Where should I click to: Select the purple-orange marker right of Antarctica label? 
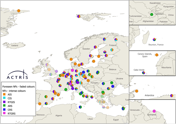[172, 96]
